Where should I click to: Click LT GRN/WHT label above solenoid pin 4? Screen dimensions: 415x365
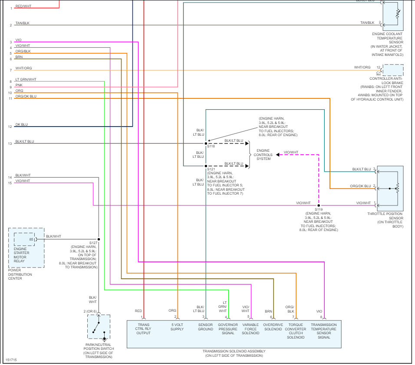coord(223,307)
